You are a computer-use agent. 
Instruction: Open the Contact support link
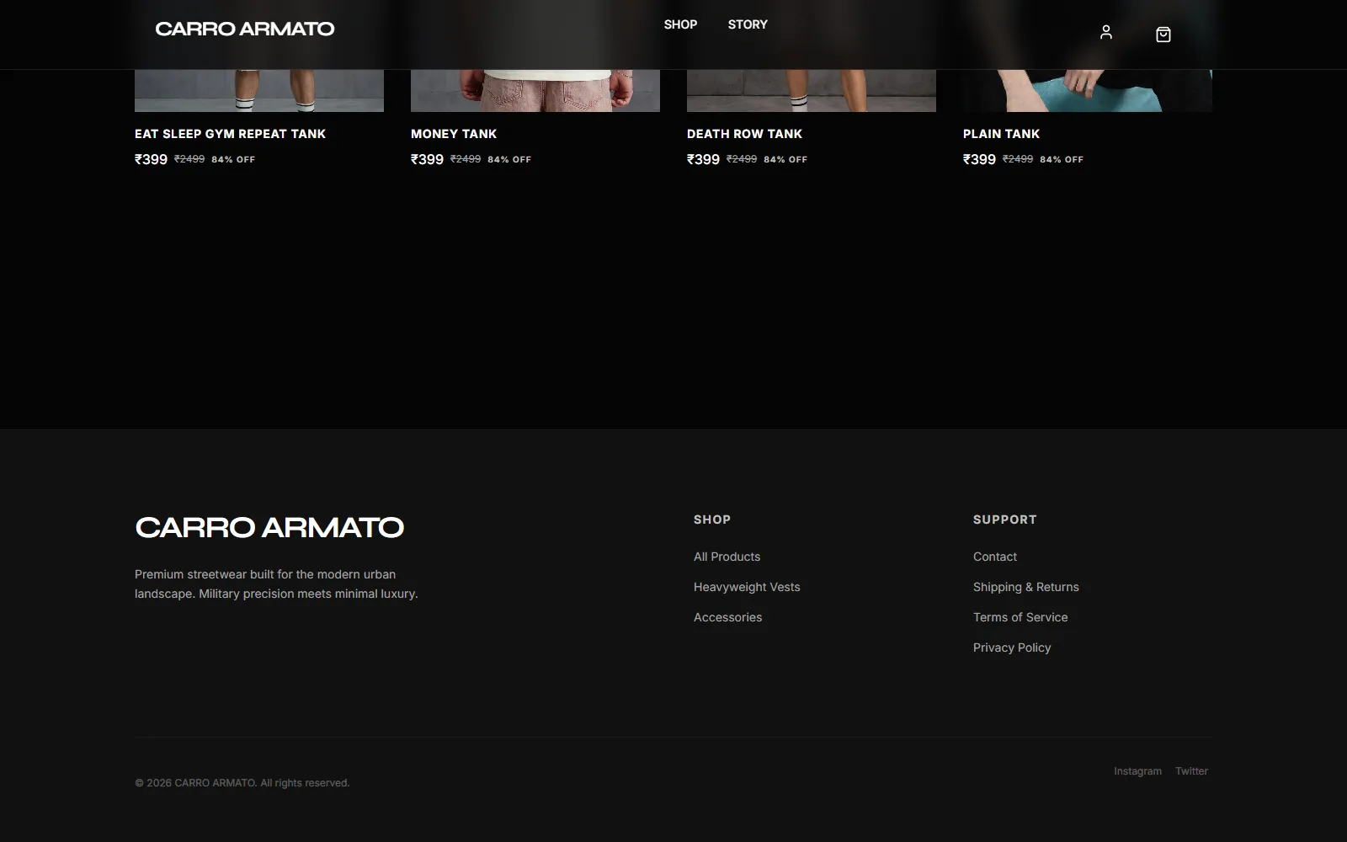[995, 557]
